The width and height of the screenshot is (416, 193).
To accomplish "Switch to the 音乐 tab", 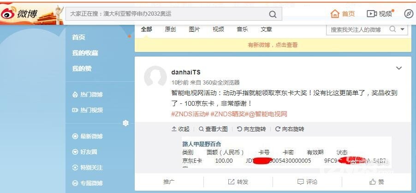I will 242,29.
